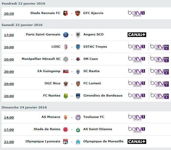Select the Olympique Lyonnais crest
The height and width of the screenshot is (150, 171).
pyautogui.click(x=65, y=142)
